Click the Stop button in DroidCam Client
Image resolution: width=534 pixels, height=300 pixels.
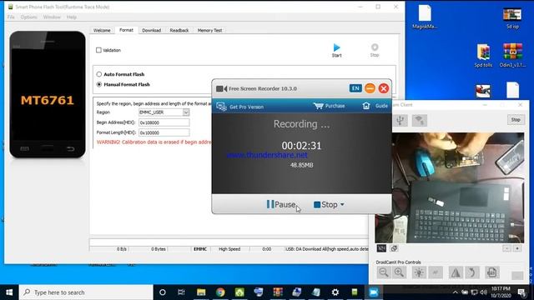516,120
